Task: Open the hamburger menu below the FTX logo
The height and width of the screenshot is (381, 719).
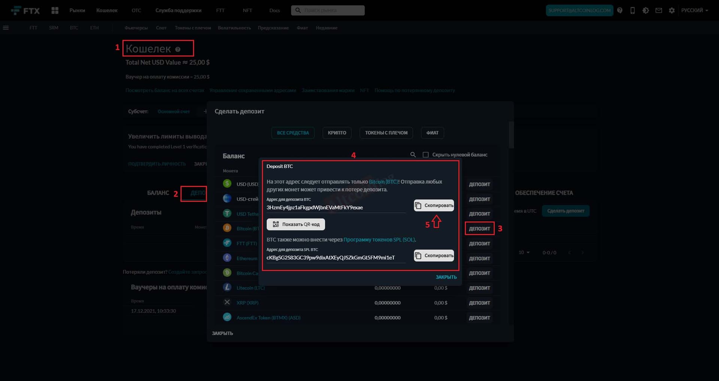Action: tap(6, 28)
